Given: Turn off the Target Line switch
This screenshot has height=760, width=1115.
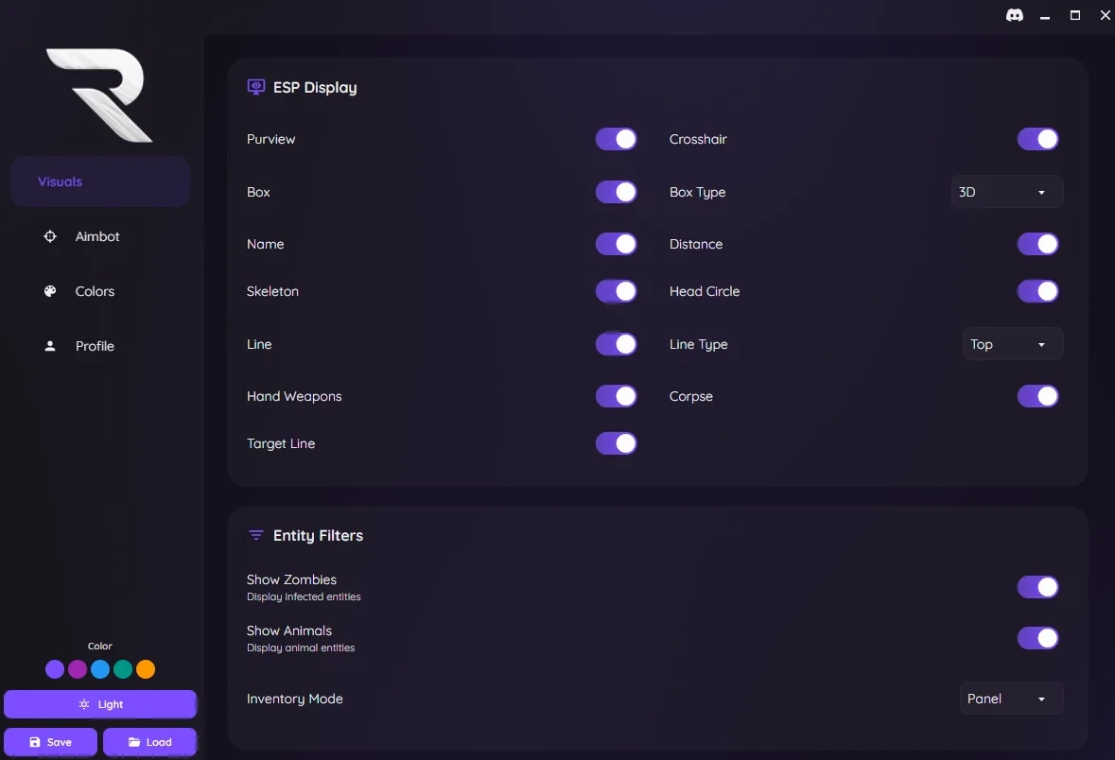Looking at the screenshot, I should tap(616, 443).
